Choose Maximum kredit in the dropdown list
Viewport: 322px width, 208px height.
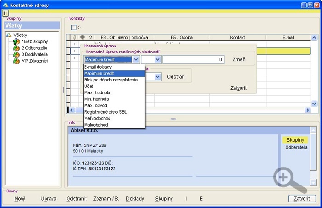click(114, 73)
